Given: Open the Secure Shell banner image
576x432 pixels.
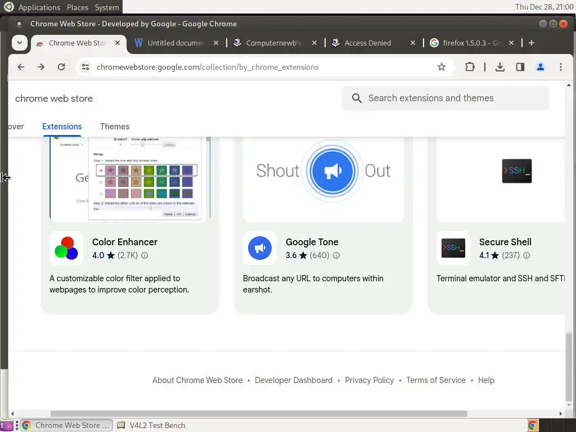Looking at the screenshot, I should pyautogui.click(x=500, y=179).
